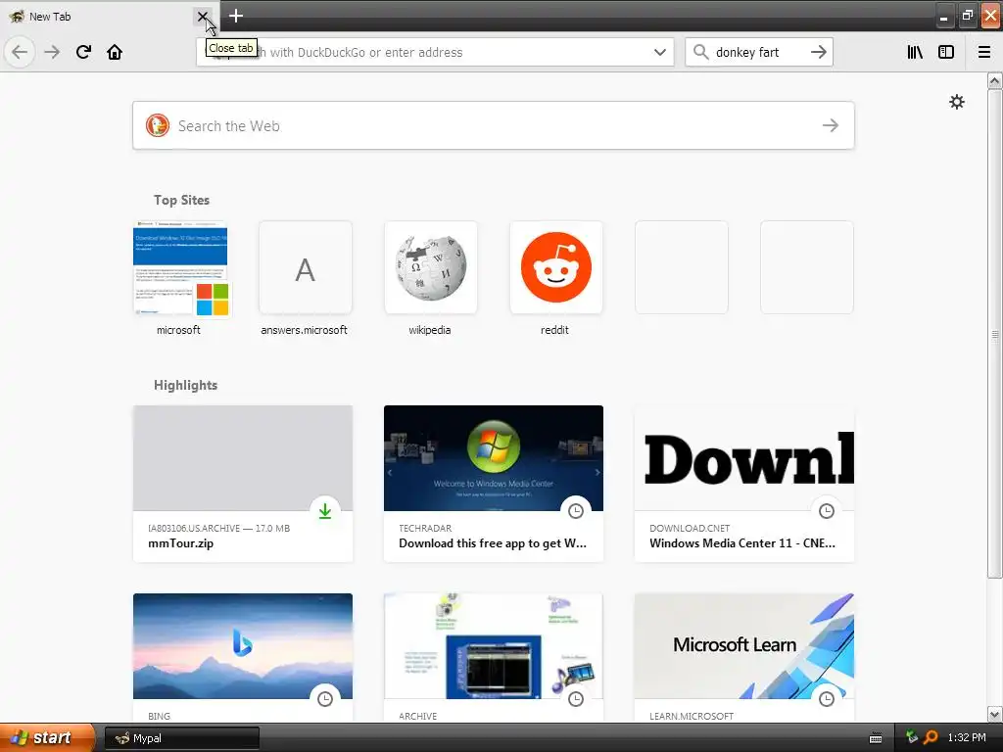
Task: Click the address bar input field
Action: pos(435,52)
